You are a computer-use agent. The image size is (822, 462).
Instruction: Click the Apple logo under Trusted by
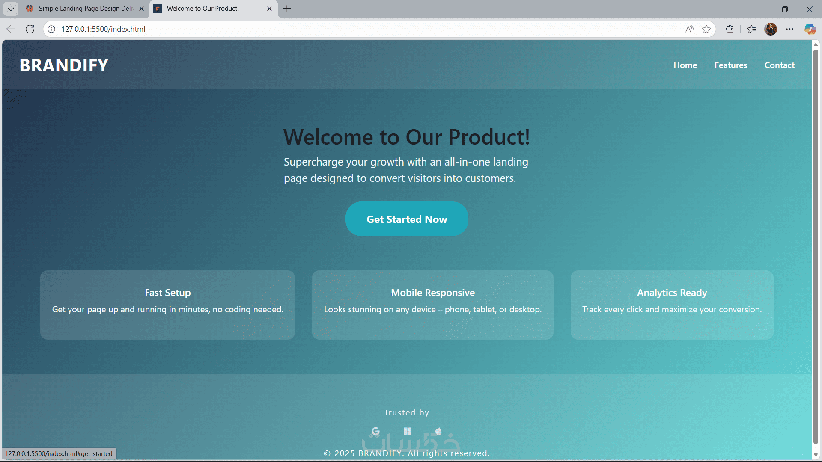(438, 431)
